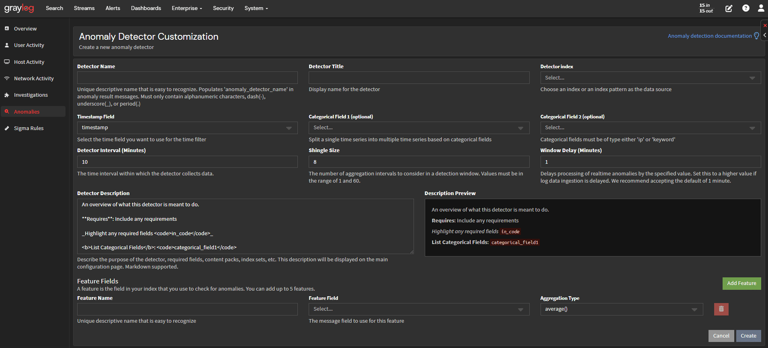Open the user profile icon

[761, 8]
